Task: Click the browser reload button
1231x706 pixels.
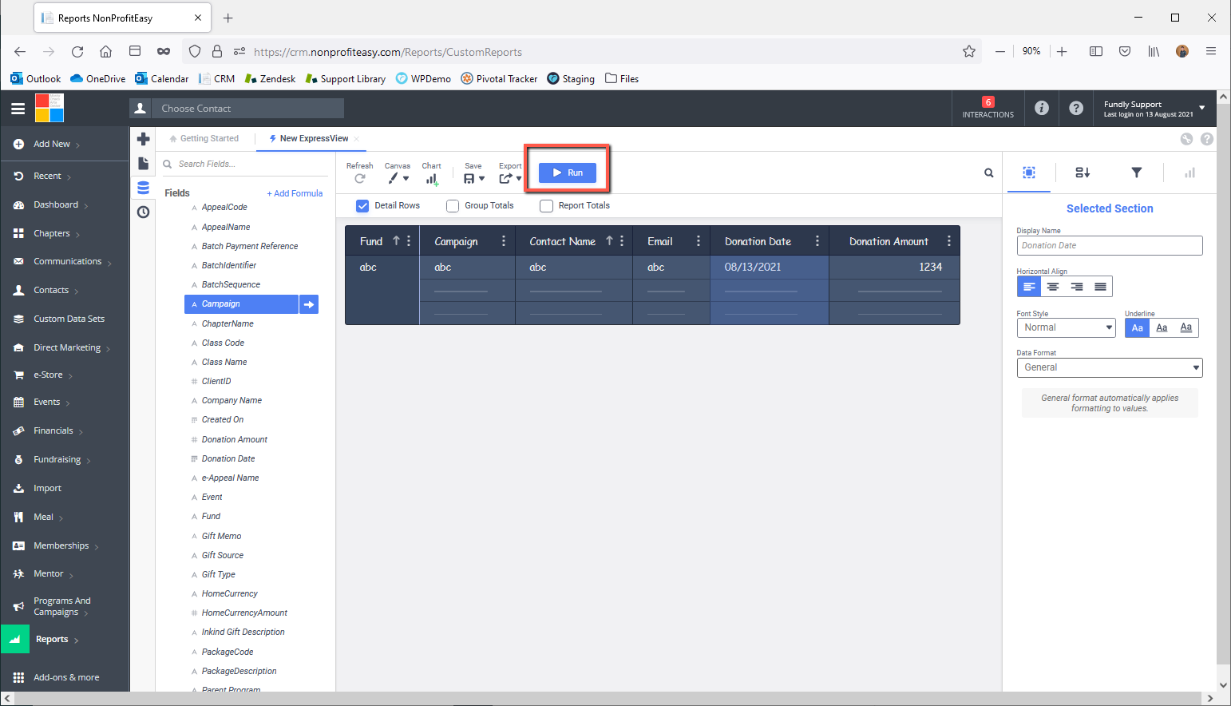Action: coord(77,51)
